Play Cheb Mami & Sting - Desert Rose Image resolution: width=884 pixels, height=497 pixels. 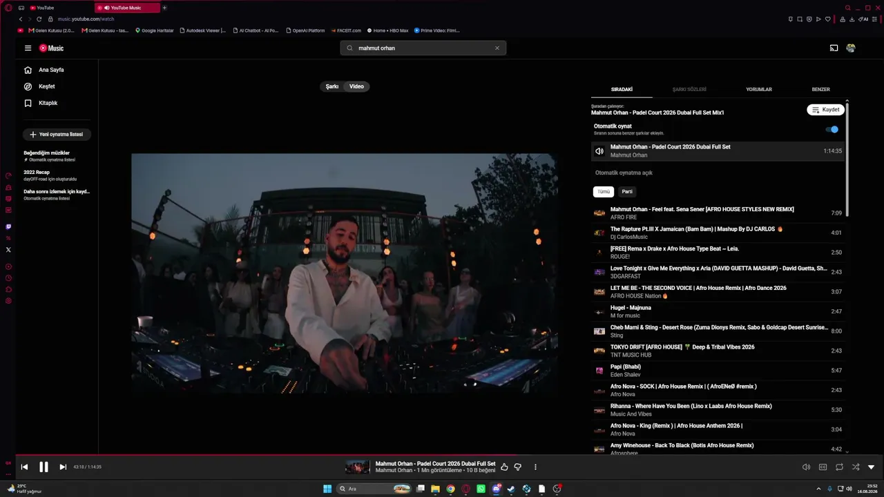(718, 331)
